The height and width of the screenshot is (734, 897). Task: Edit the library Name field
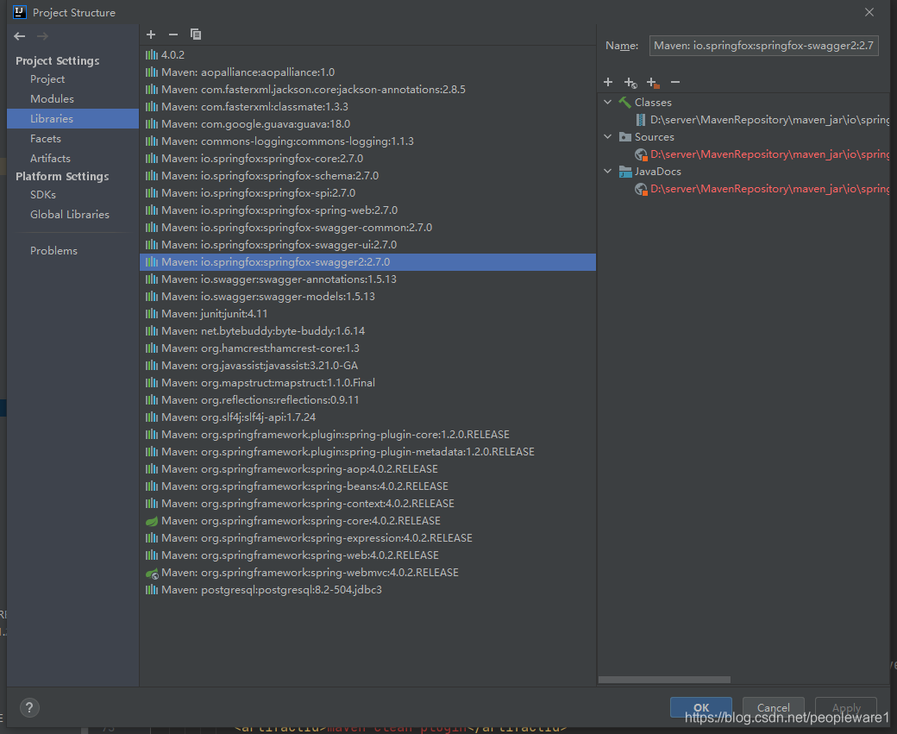pyautogui.click(x=763, y=46)
